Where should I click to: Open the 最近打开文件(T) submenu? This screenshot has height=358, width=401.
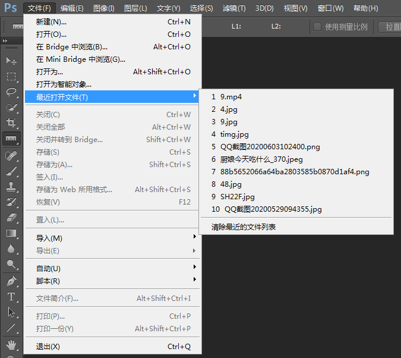[112, 97]
